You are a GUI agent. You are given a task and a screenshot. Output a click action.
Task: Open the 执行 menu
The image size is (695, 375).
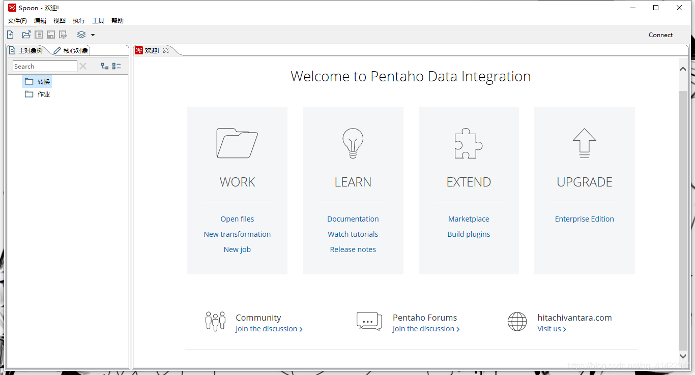[79, 21]
